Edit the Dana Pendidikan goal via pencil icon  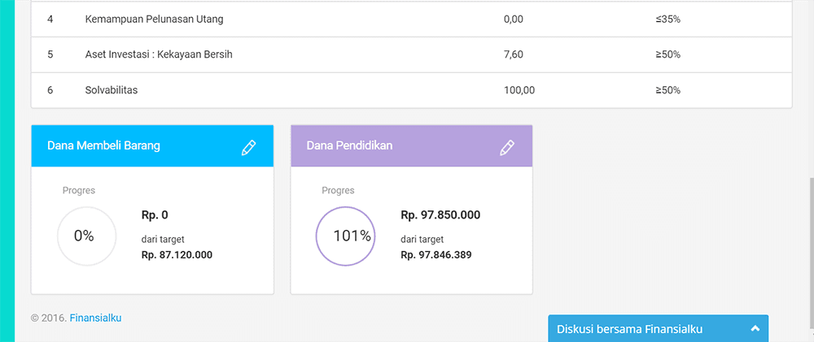507,147
